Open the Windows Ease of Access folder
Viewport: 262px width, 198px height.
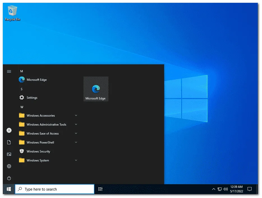pos(49,133)
